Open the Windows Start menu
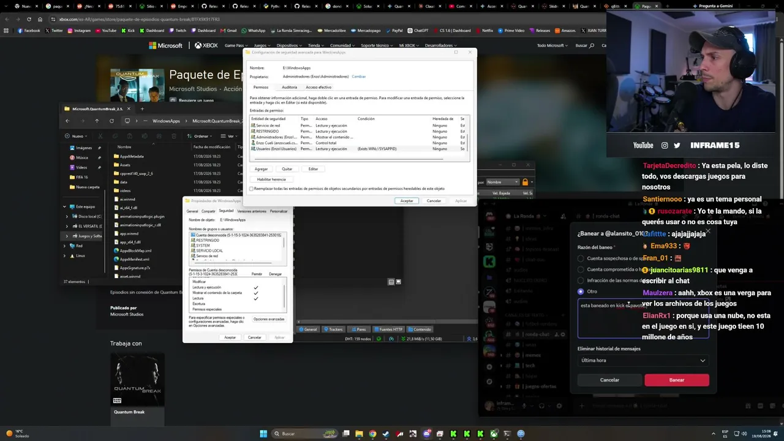The image size is (784, 441). click(263, 434)
